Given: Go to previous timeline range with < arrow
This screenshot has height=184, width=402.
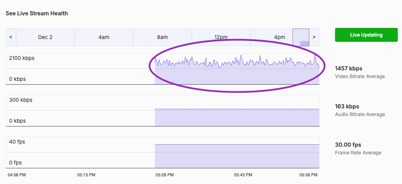Looking at the screenshot, I should [11, 37].
